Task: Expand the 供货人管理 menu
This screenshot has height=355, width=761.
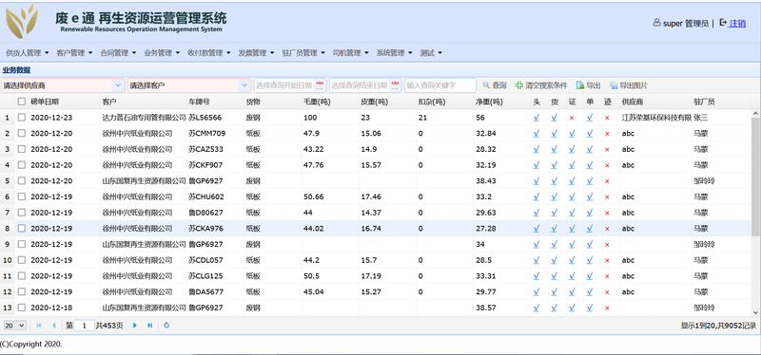Action: (x=28, y=53)
